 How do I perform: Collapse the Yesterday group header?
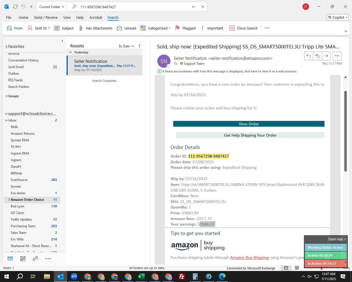[70, 52]
